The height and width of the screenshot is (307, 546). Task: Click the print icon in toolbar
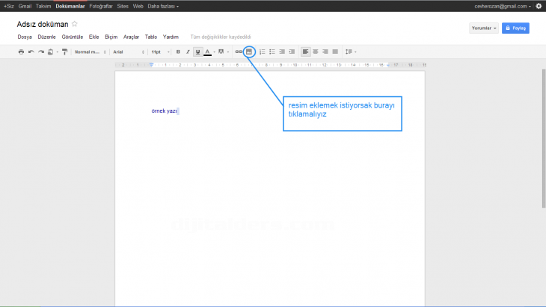21,52
